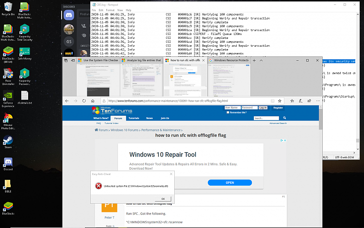Open Notepad Help menu
The width and height of the screenshot is (364, 228).
coord(129,10)
